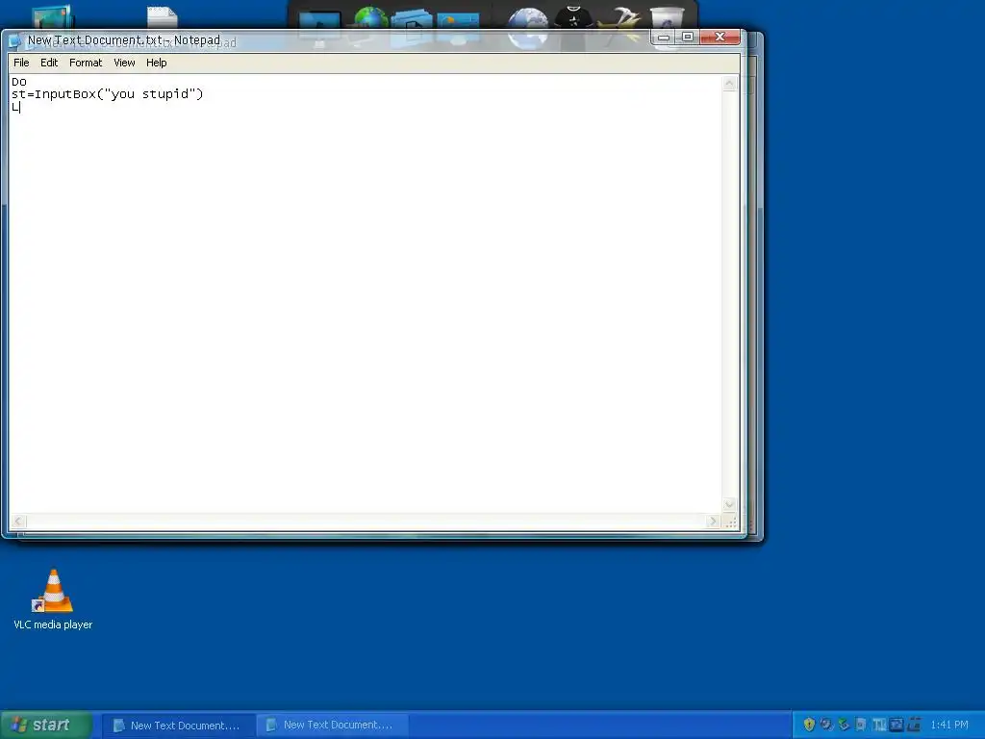Click scroll down arrow in Notepad vertical scrollbar
Image resolution: width=985 pixels, height=739 pixels.
(x=729, y=504)
